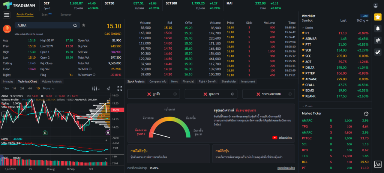Open Market Ticker settings gear
384x173 pixels.
366,114
